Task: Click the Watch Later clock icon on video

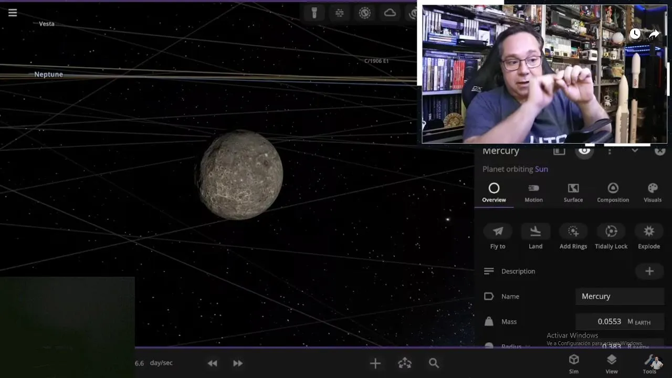Action: click(x=635, y=34)
